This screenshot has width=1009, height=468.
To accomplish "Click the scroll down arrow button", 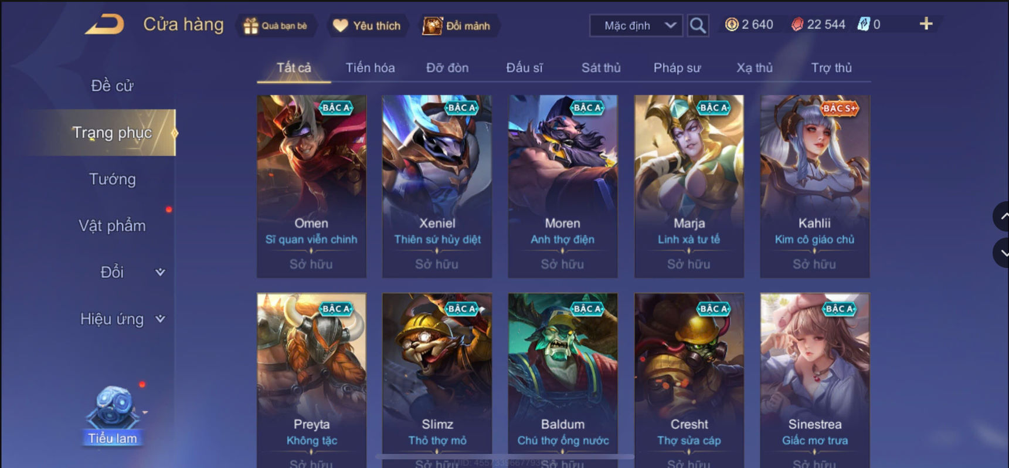I will (x=1003, y=253).
